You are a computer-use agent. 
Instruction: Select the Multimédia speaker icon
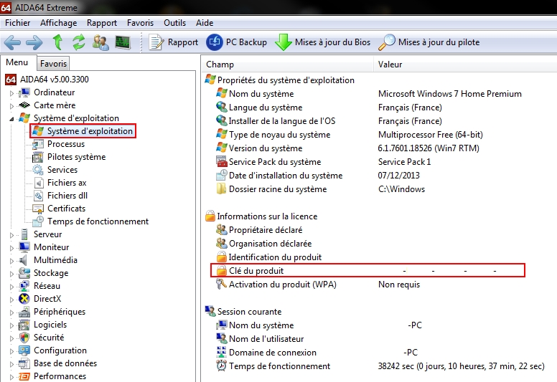(24, 260)
